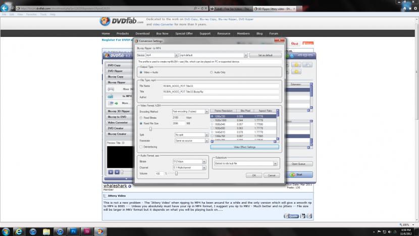Click Products in the site navigation
The height and width of the screenshot is (236, 419).
[x=122, y=34]
